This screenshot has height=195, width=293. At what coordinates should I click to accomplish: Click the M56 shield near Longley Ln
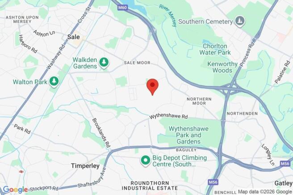[285, 163]
